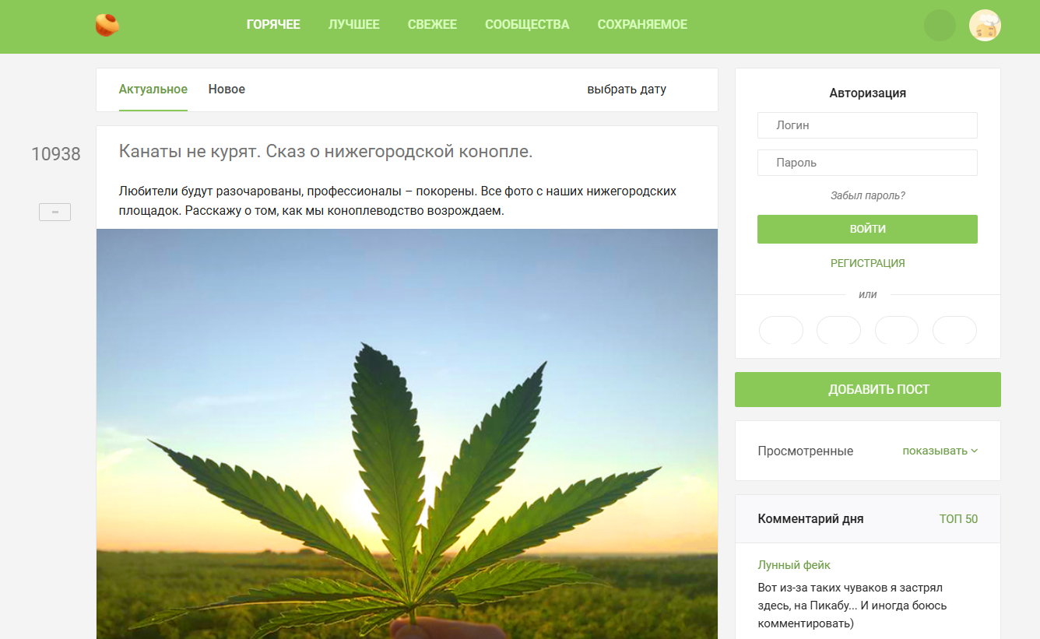Switch to the Новое tab

point(227,90)
